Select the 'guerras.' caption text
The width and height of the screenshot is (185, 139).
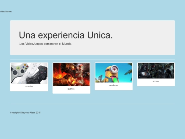[71, 89]
